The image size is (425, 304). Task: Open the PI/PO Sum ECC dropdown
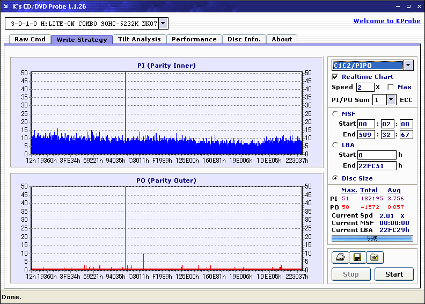pyautogui.click(x=391, y=100)
